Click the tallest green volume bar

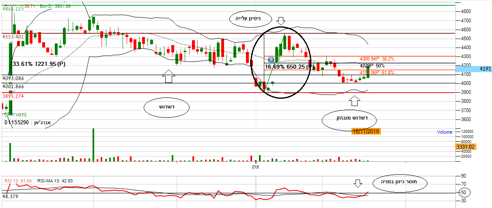click(93, 145)
